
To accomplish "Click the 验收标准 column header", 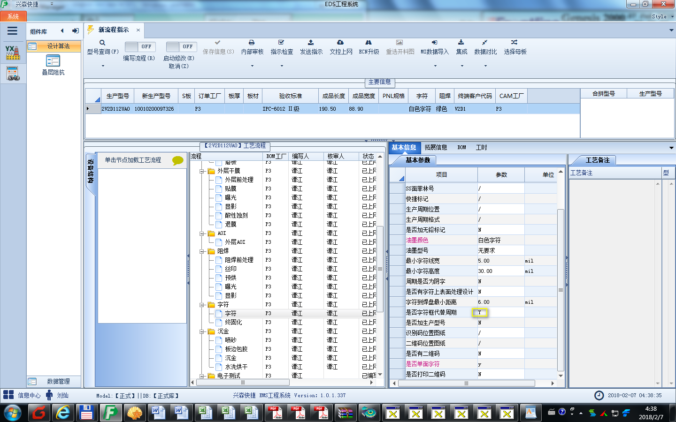I will 290,96.
